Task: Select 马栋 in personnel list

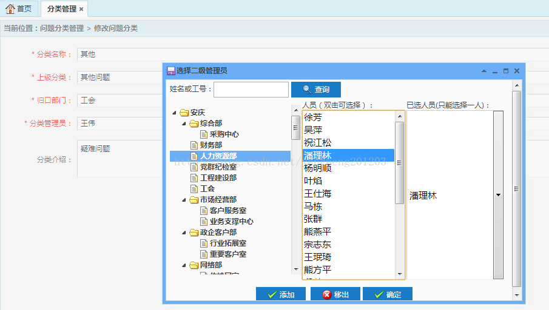Action: pyautogui.click(x=348, y=206)
